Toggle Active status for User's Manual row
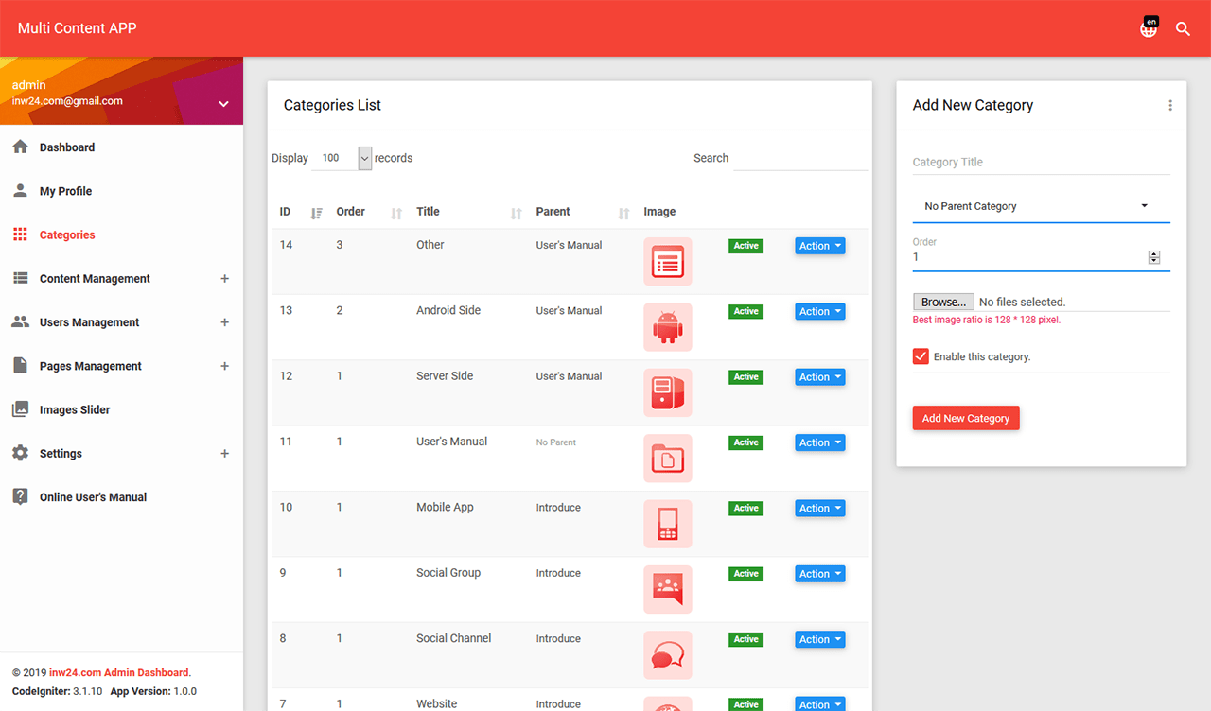This screenshot has height=711, width=1211. [746, 442]
